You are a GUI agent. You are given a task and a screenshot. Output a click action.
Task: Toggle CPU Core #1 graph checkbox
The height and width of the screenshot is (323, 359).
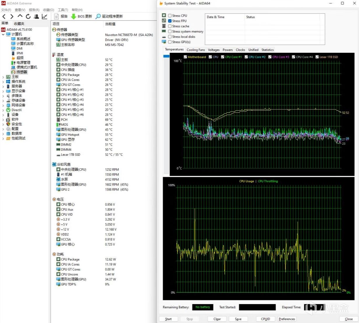click(223, 57)
